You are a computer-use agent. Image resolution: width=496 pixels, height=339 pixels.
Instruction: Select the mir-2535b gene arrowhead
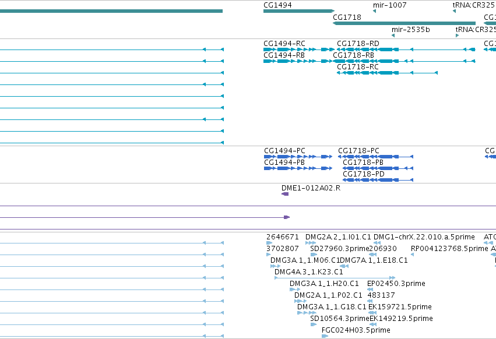[393, 36]
